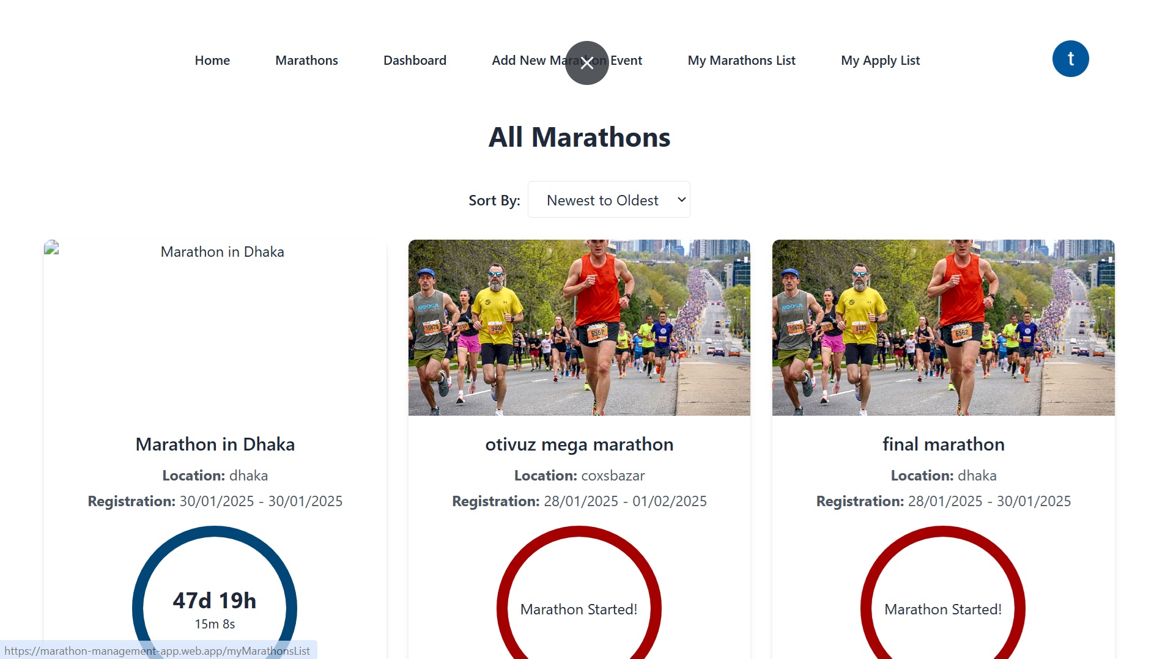Click the All Marathons heading
The width and height of the screenshot is (1157, 659).
click(579, 137)
